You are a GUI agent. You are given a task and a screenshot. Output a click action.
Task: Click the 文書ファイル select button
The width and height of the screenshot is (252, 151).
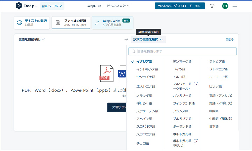tap(117, 107)
